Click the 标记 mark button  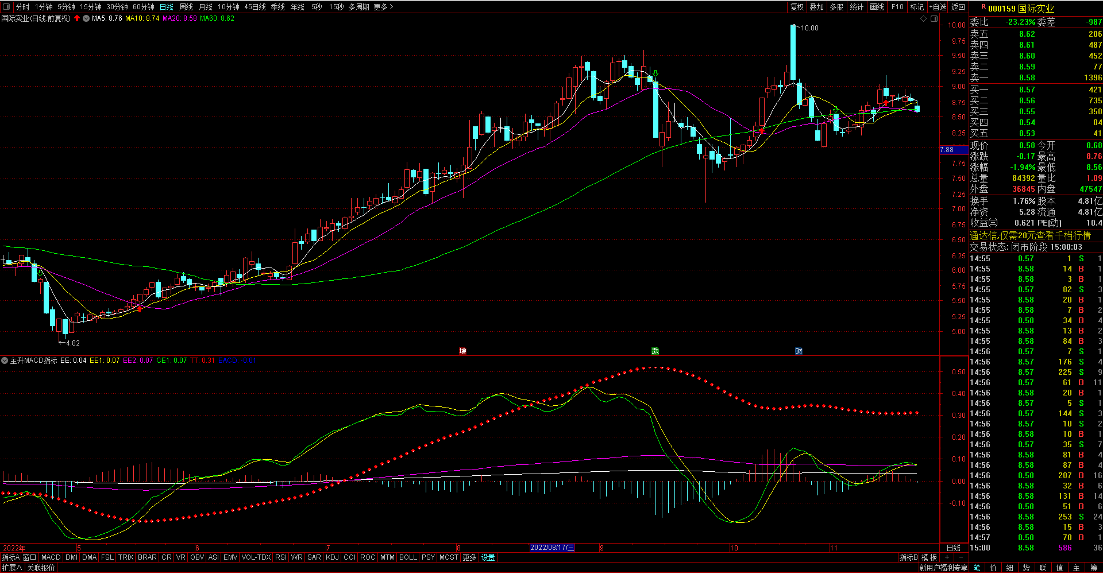tap(917, 7)
